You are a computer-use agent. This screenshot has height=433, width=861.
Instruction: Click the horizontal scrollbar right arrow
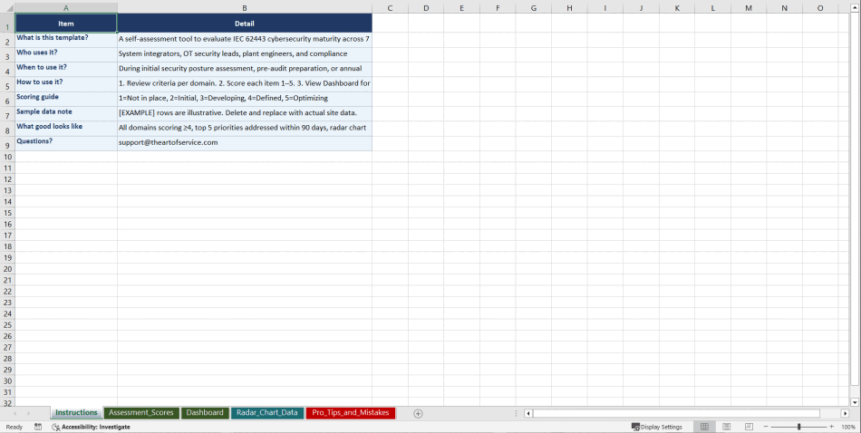[x=845, y=413]
